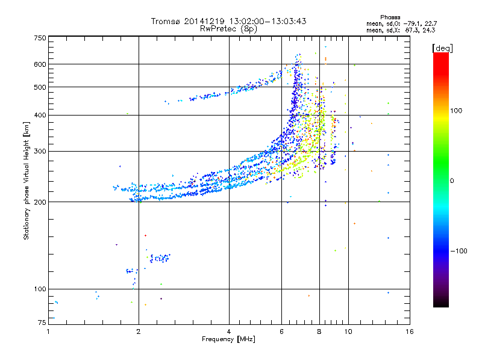Click the x-axis tick label '4'

pyautogui.click(x=229, y=332)
